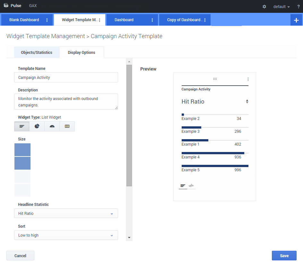Click the Example 5 row in preview
Screen dimensions: 303x270
coord(215,169)
